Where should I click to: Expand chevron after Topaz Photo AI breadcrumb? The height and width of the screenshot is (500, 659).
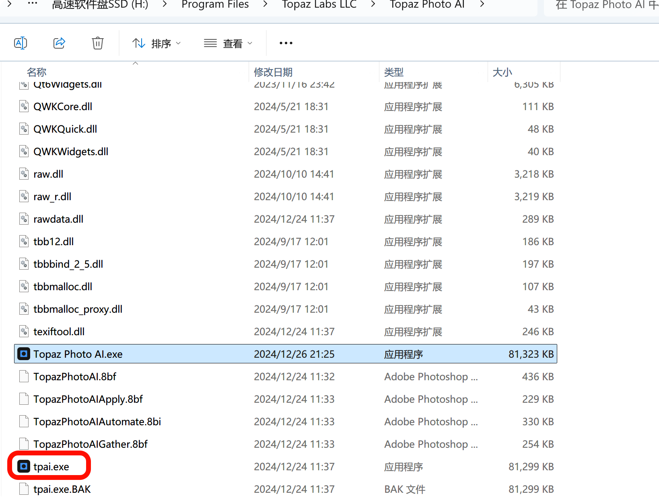click(x=482, y=4)
